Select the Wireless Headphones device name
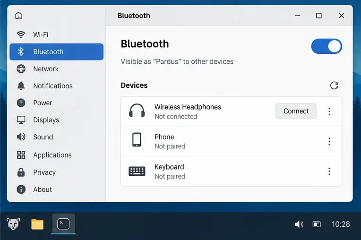Screen dimensions: 361x240 [x=188, y=107]
